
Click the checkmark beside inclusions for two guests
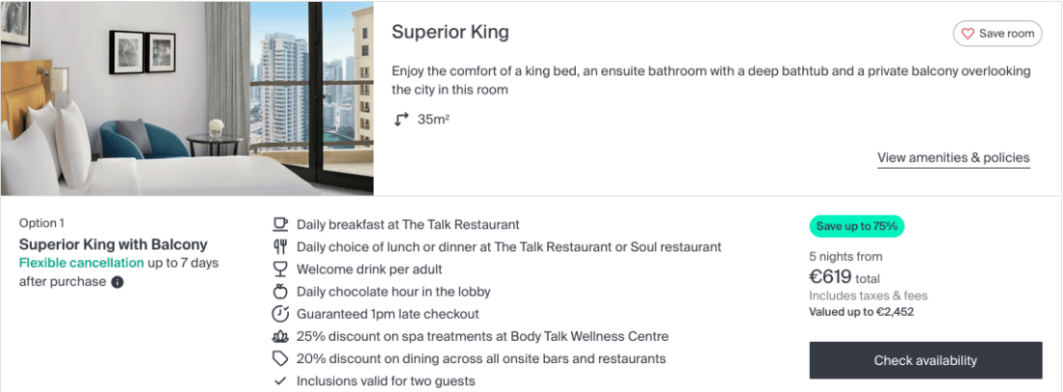[280, 381]
